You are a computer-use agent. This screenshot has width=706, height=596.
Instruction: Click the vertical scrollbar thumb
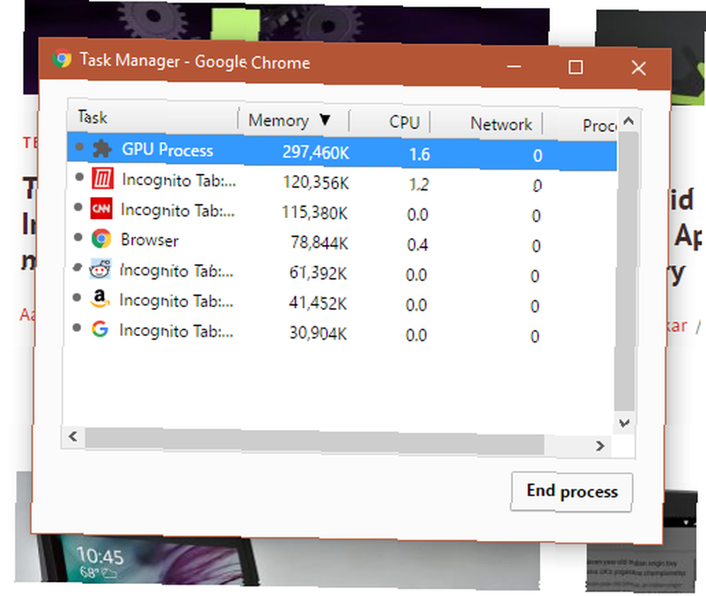(626, 271)
